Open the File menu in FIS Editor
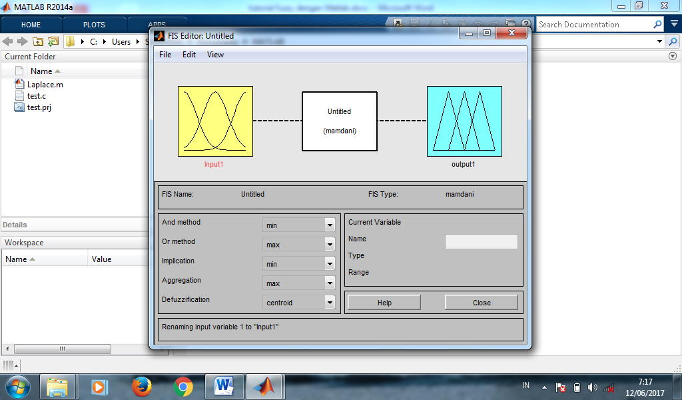Image resolution: width=682 pixels, height=400 pixels. [165, 55]
